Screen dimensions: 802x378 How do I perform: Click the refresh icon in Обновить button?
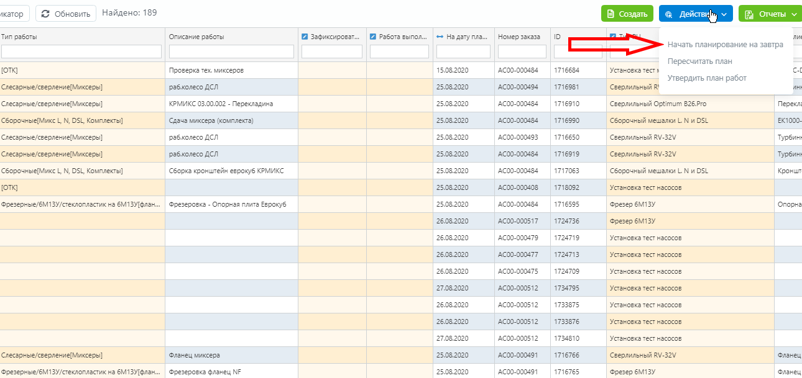(x=45, y=14)
